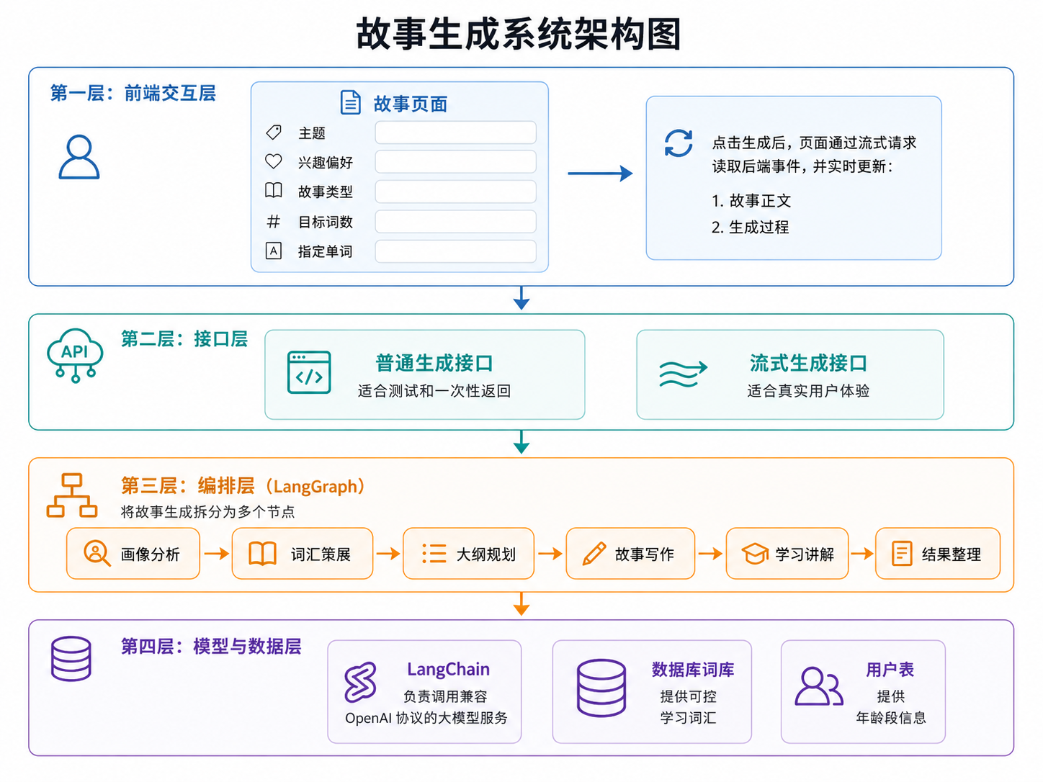Click the 画像分析 node label

150,554
